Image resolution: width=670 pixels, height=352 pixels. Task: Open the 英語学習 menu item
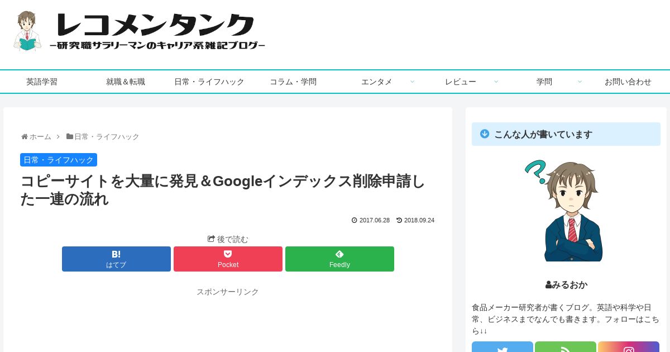pos(42,82)
